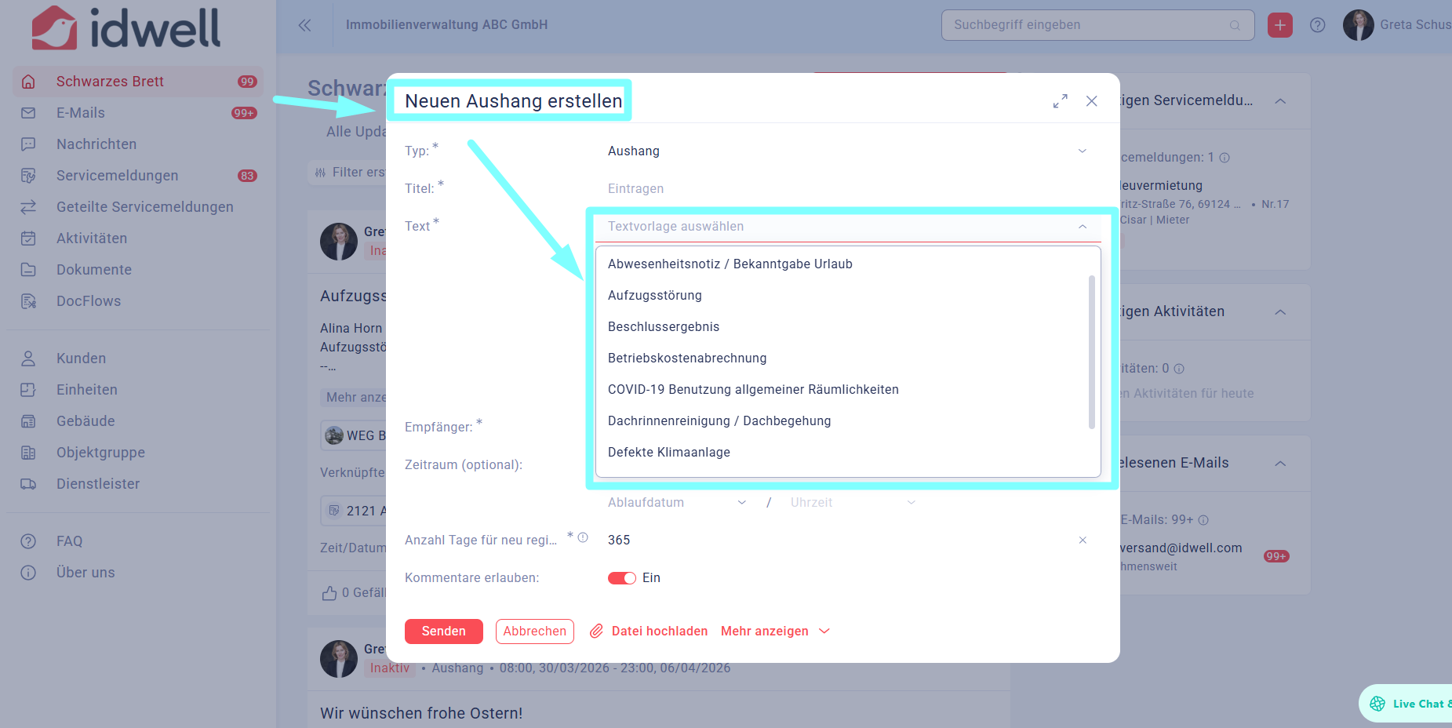Image resolution: width=1452 pixels, height=728 pixels.
Task: Click the Gebäude building icon
Action: (x=28, y=421)
